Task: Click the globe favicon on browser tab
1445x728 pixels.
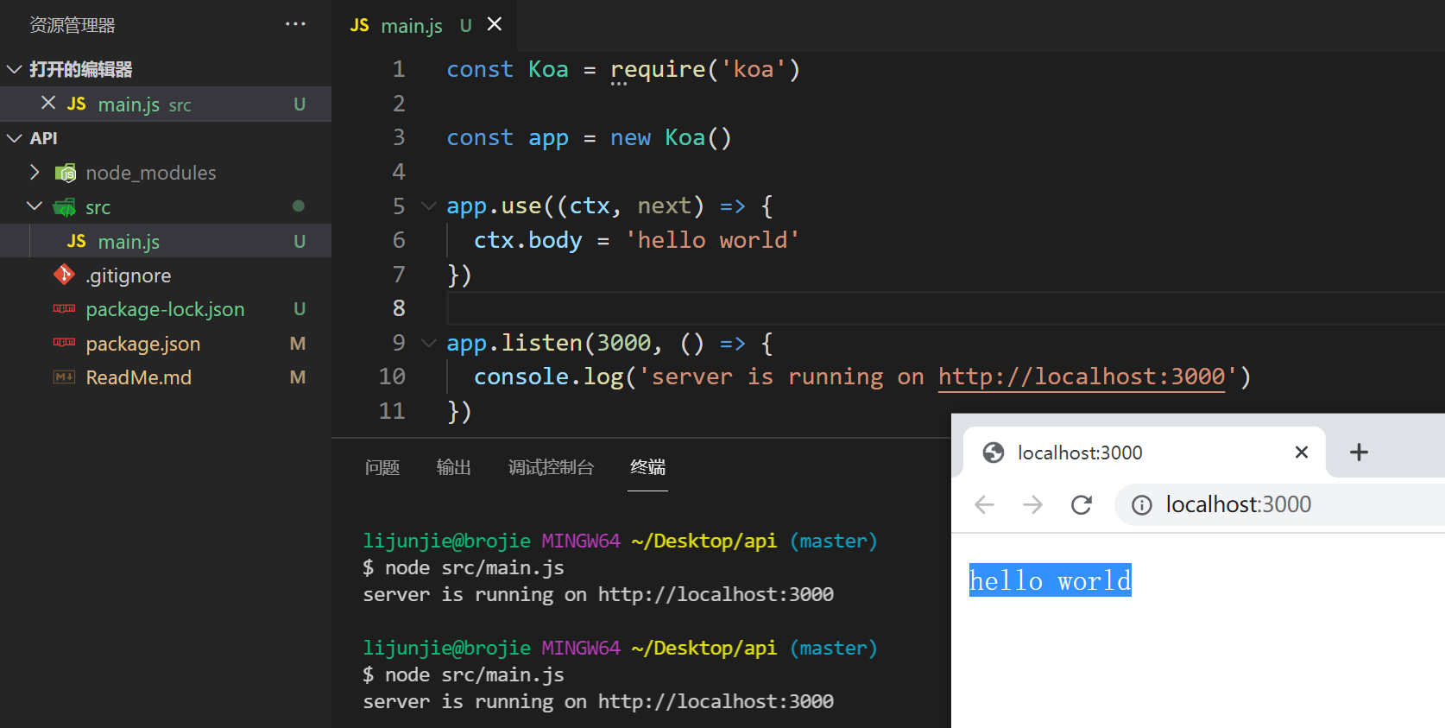Action: point(994,453)
